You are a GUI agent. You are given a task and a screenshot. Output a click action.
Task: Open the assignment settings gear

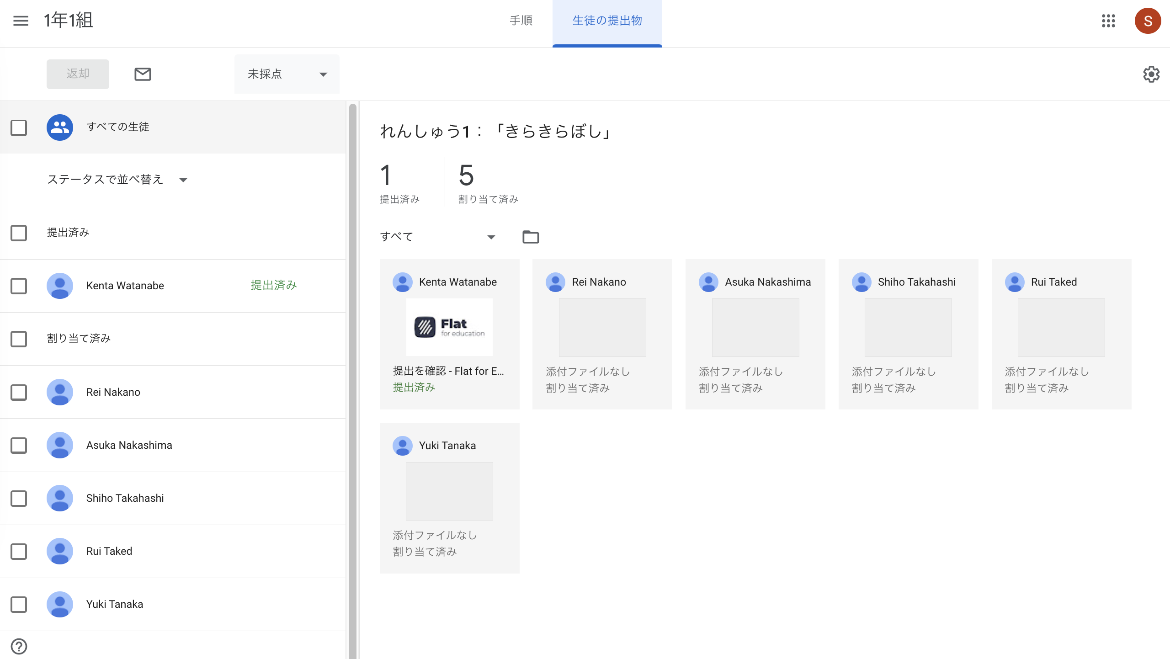1151,74
